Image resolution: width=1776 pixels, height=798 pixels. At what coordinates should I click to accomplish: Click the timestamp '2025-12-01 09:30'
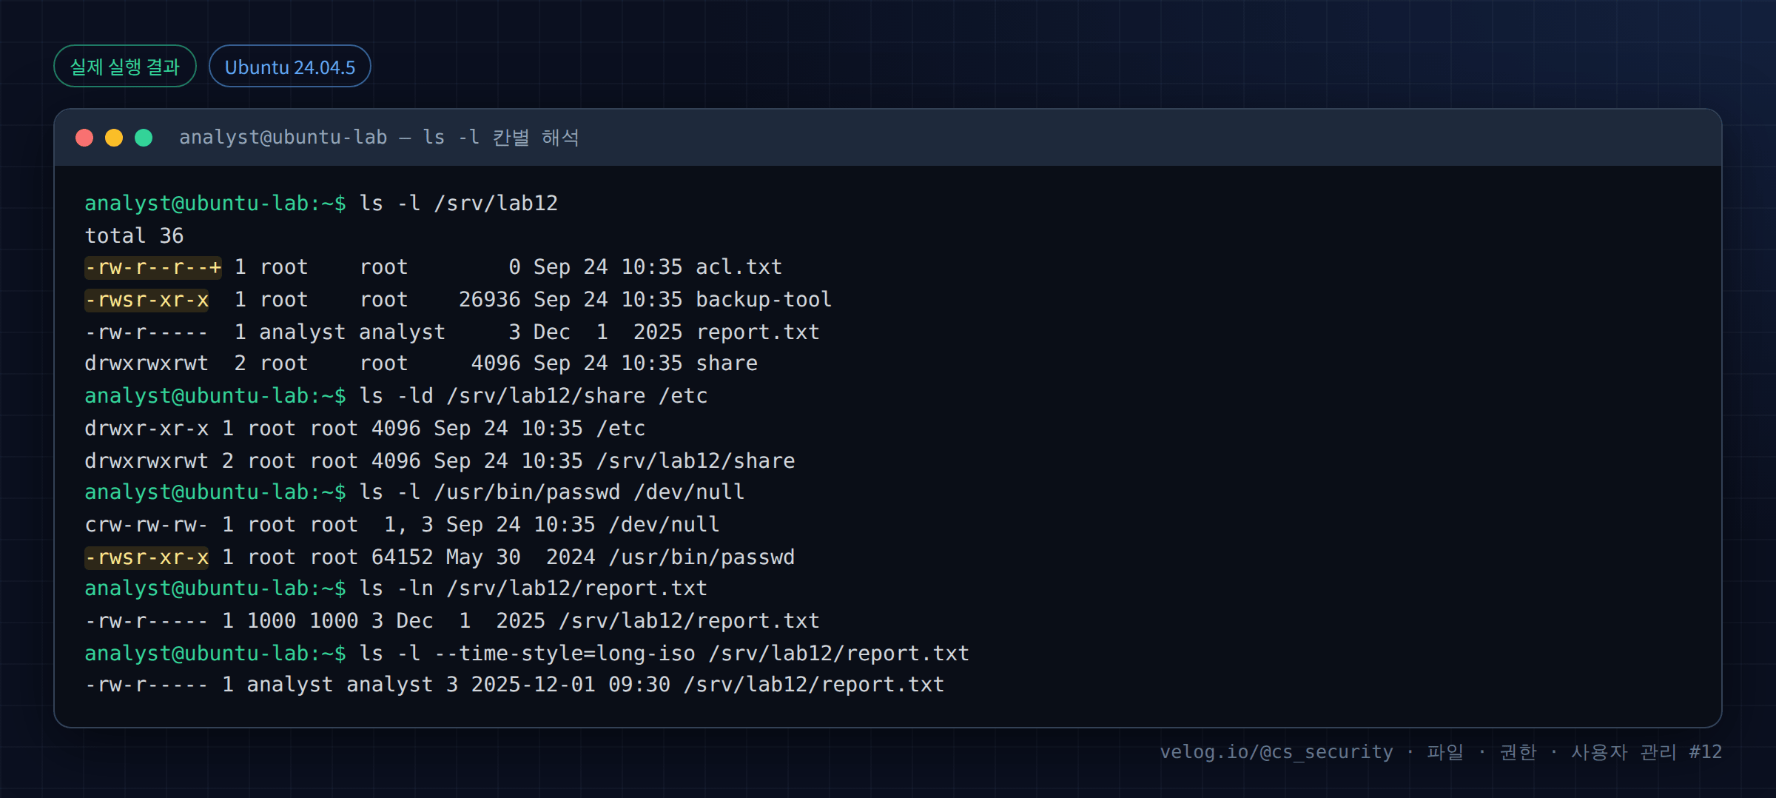coord(571,685)
